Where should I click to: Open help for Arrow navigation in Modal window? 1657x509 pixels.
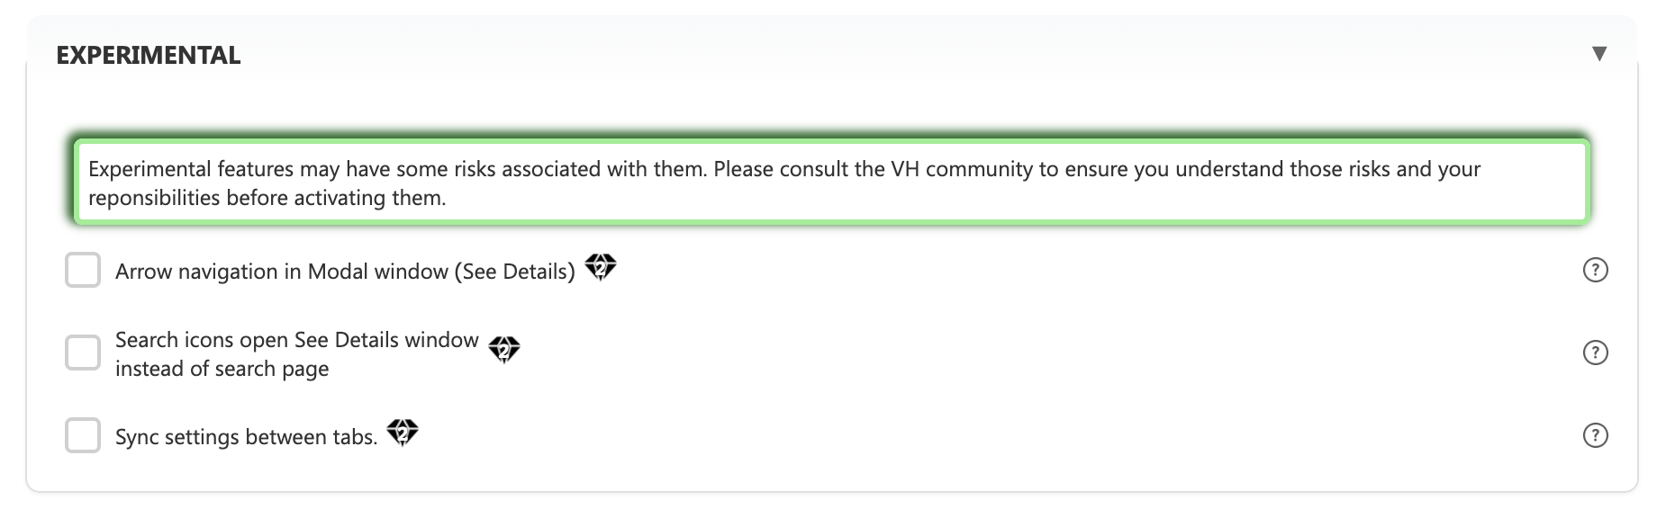click(x=1595, y=270)
